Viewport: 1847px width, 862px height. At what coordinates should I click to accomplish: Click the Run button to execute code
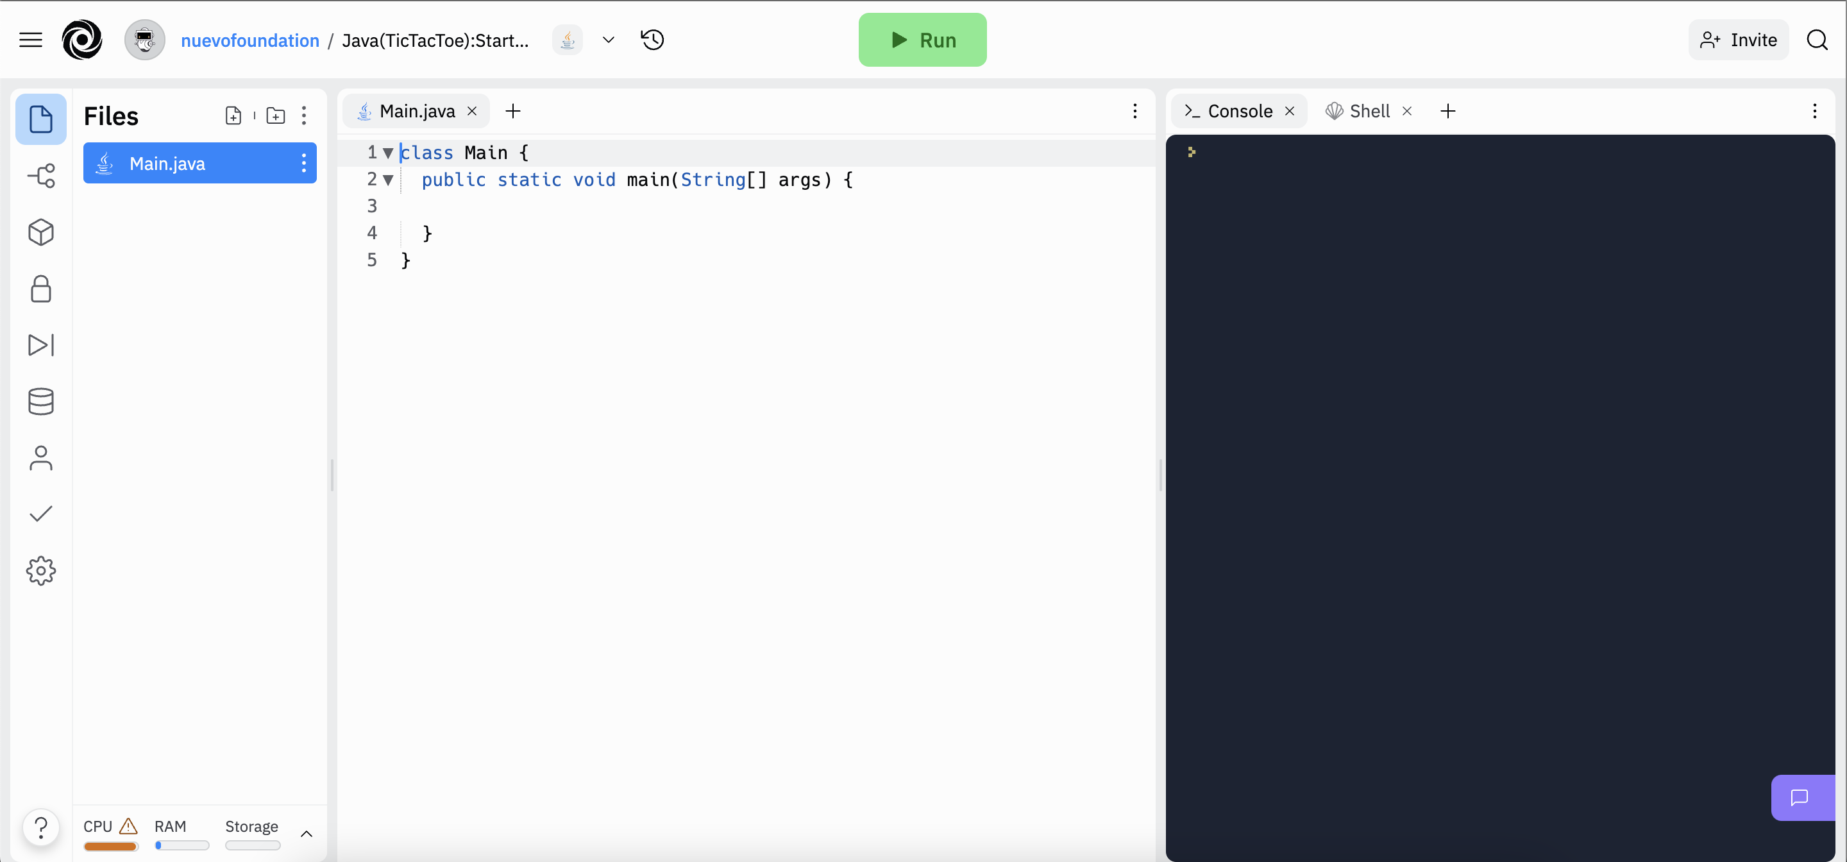923,40
